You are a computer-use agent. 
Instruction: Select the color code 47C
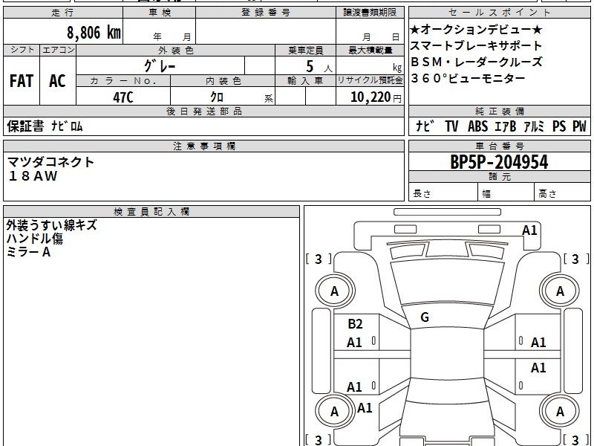pos(123,97)
